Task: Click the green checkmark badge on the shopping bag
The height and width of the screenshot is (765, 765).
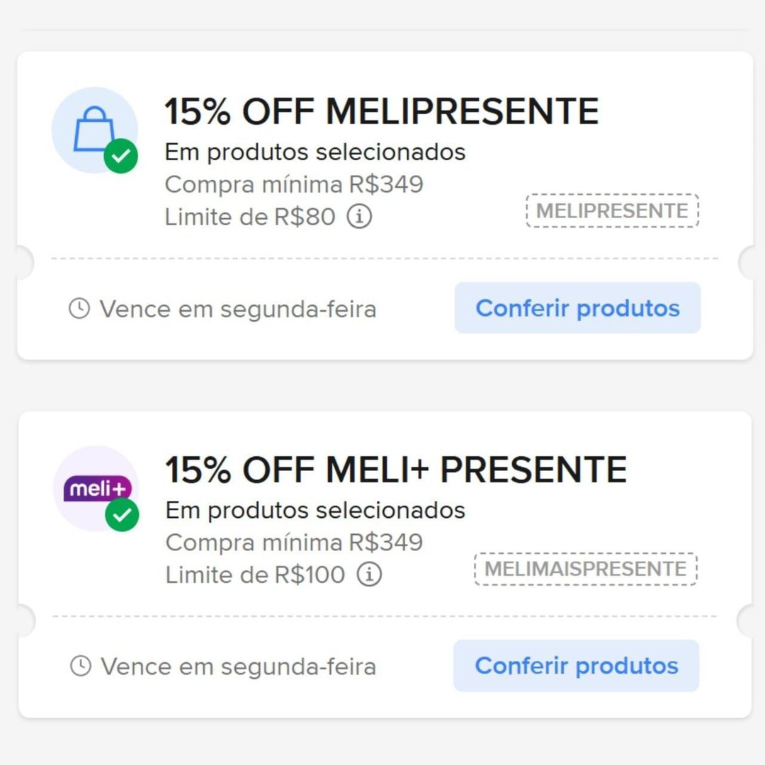Action: point(120,155)
